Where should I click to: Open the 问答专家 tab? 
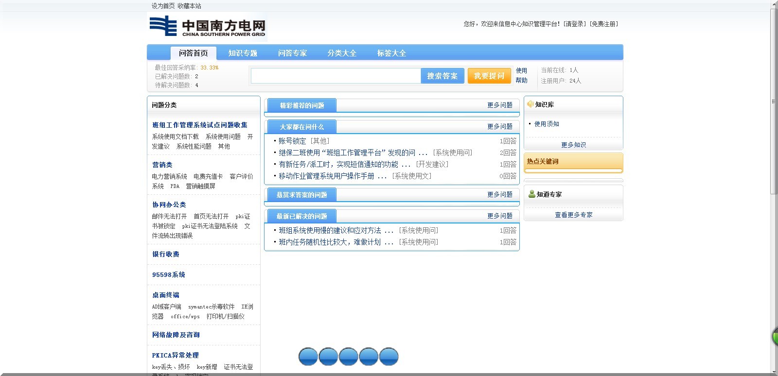(x=292, y=53)
